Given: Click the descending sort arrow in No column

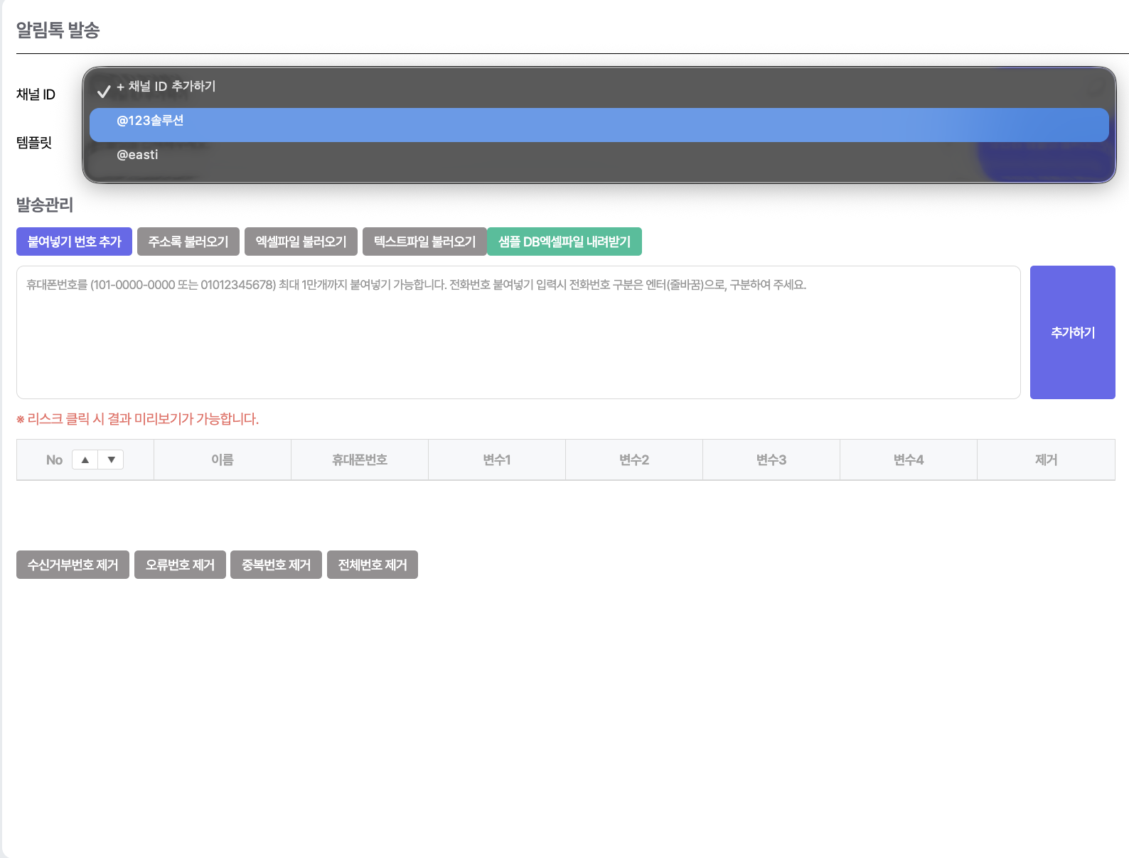Looking at the screenshot, I should 111,460.
